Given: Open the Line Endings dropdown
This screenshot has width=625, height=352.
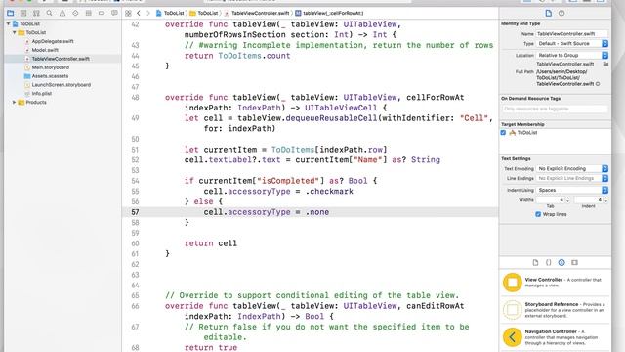Looking at the screenshot, I should (x=572, y=178).
